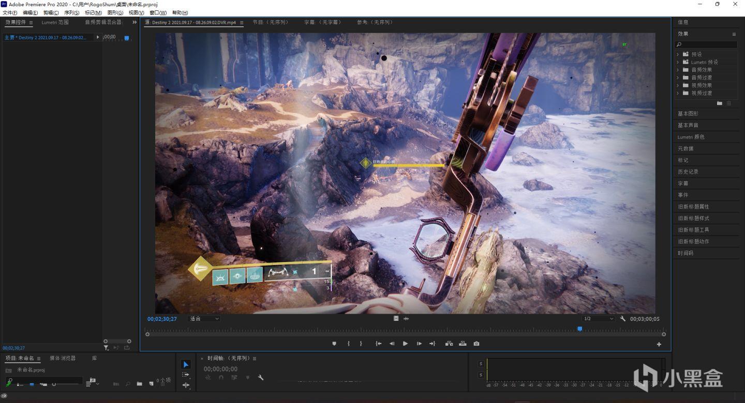Expand the 视频效果 folder
Viewport: 745px width, 403px height.
point(678,85)
